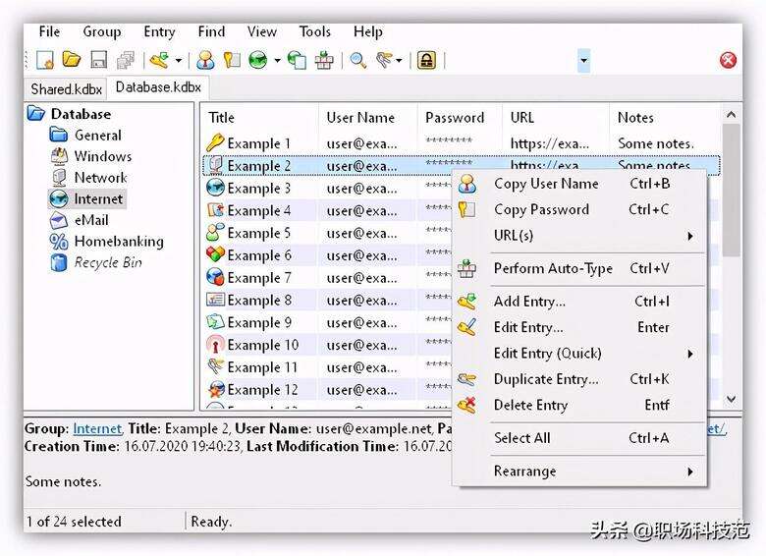Expand the Rearrange submenu
The height and width of the screenshot is (556, 766).
tap(579, 472)
